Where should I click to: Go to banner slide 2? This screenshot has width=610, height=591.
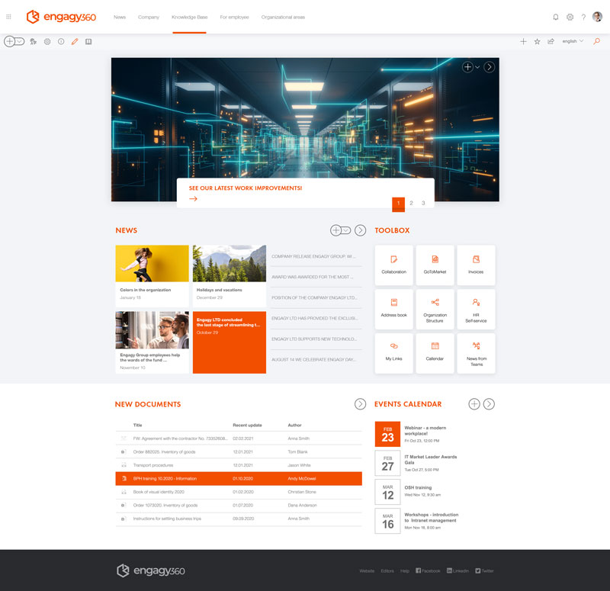tap(411, 204)
